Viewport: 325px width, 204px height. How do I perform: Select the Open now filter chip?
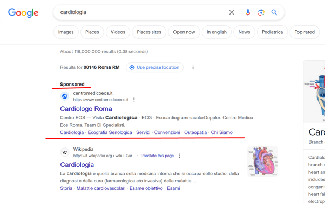[x=184, y=32]
